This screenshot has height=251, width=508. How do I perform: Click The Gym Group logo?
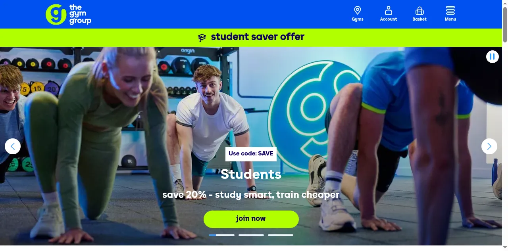[68, 14]
